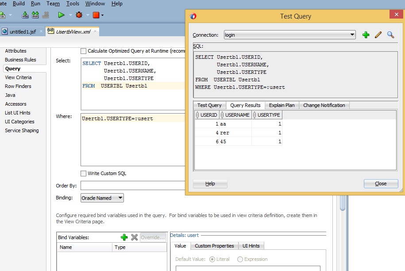This screenshot has height=271, width=405.
Task: Add a bind variable with the green plus
Action: [124, 237]
